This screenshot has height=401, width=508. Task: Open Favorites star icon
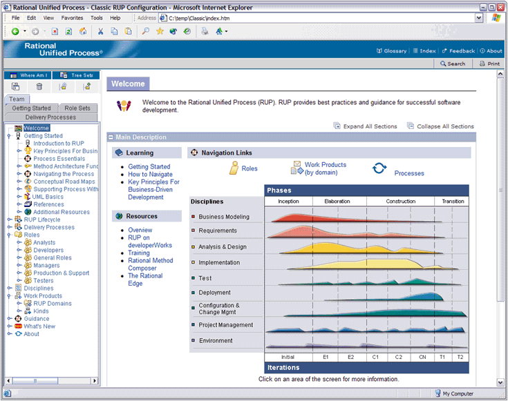pyautogui.click(x=160, y=31)
